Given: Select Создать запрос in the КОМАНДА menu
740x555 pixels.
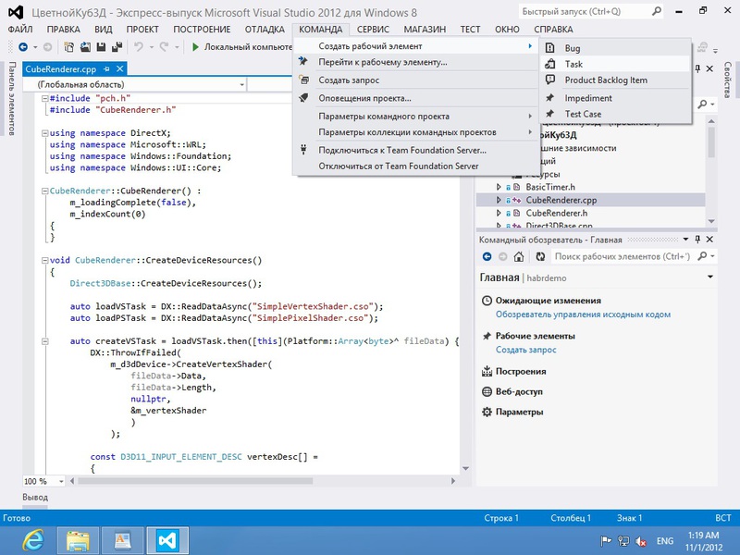Looking at the screenshot, I should [415, 80].
